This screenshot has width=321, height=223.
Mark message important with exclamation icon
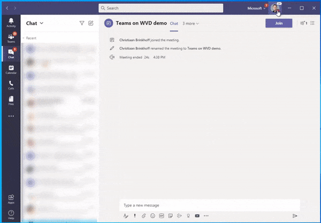(x=135, y=216)
